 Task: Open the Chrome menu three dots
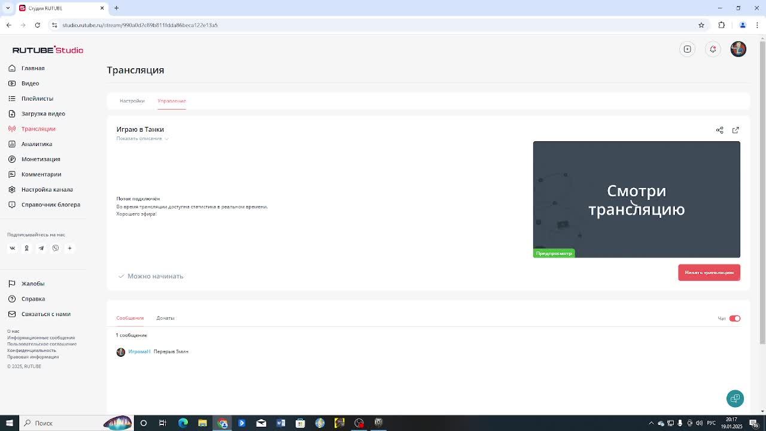pos(757,25)
